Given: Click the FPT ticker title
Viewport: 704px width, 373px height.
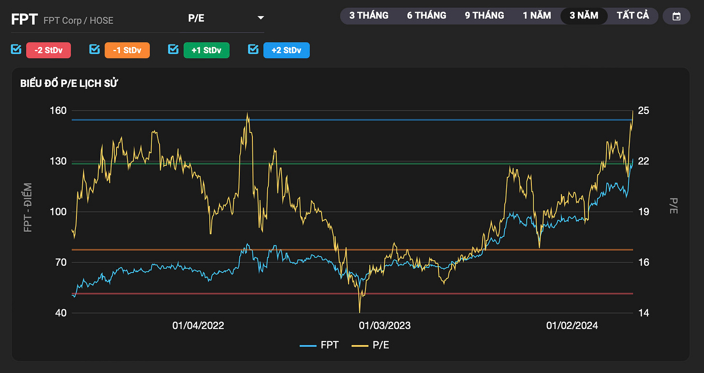Looking at the screenshot, I should click(24, 19).
